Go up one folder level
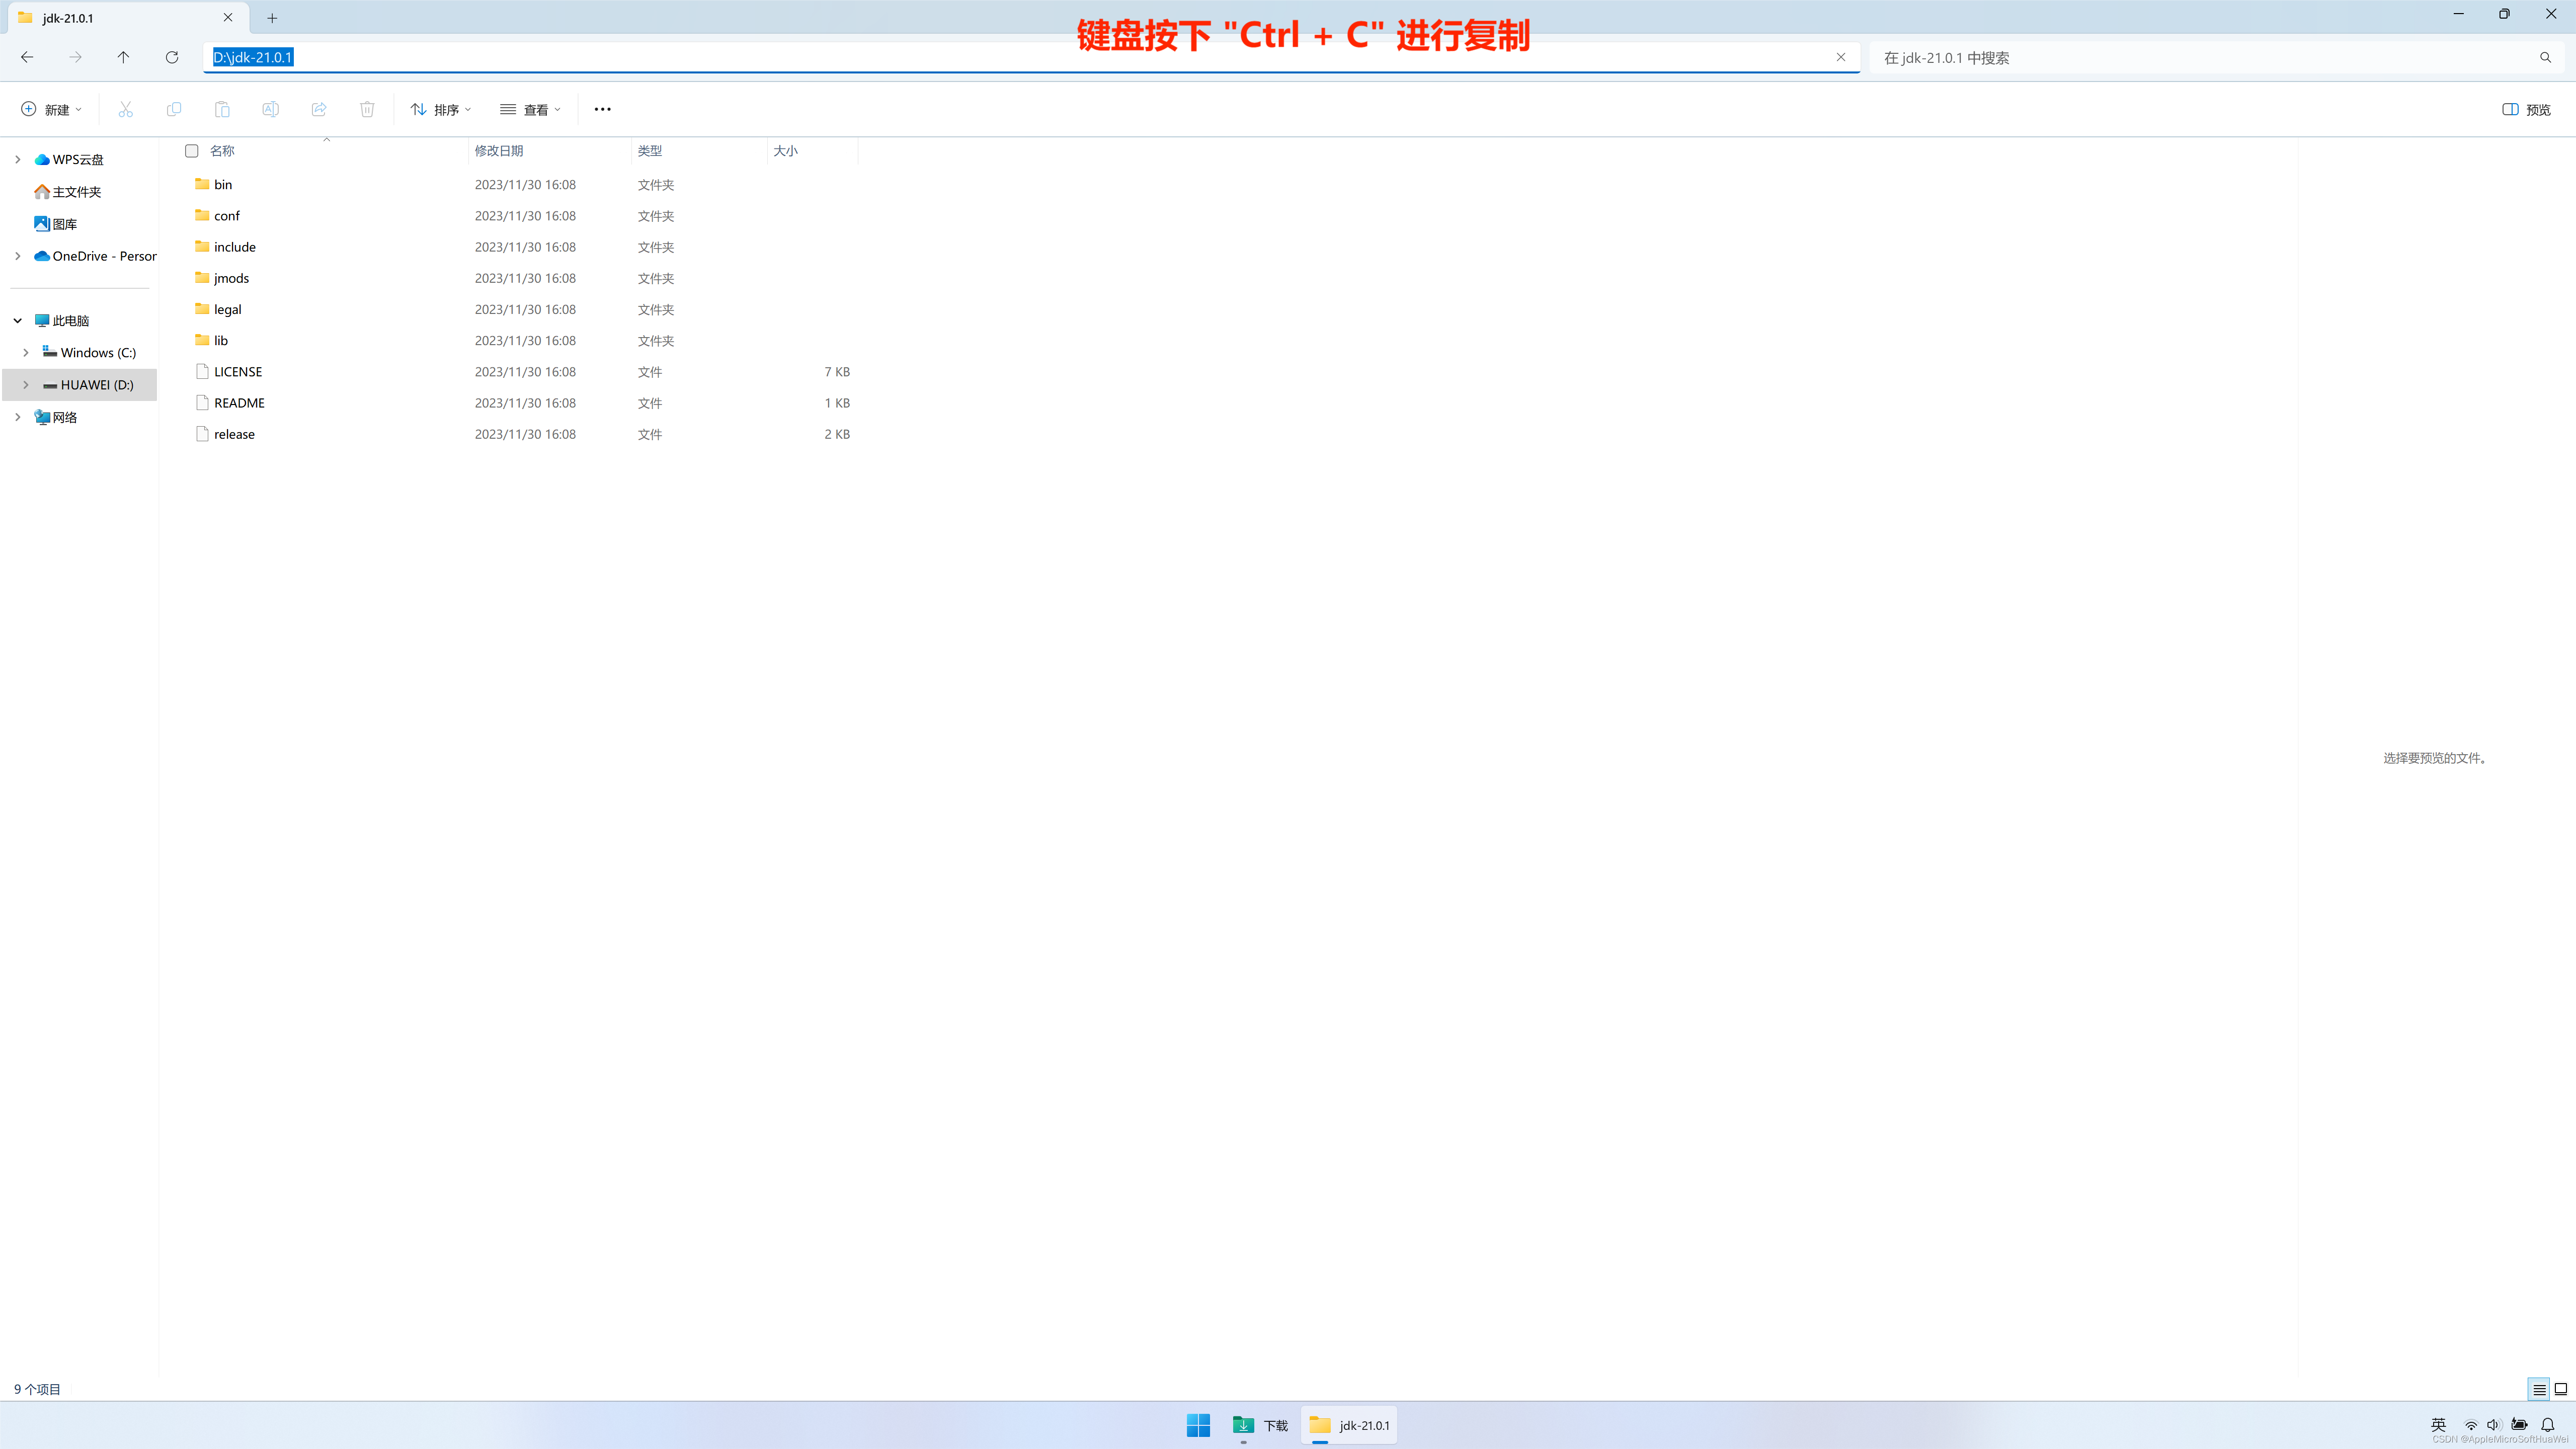The height and width of the screenshot is (1449, 2576). tap(123, 57)
